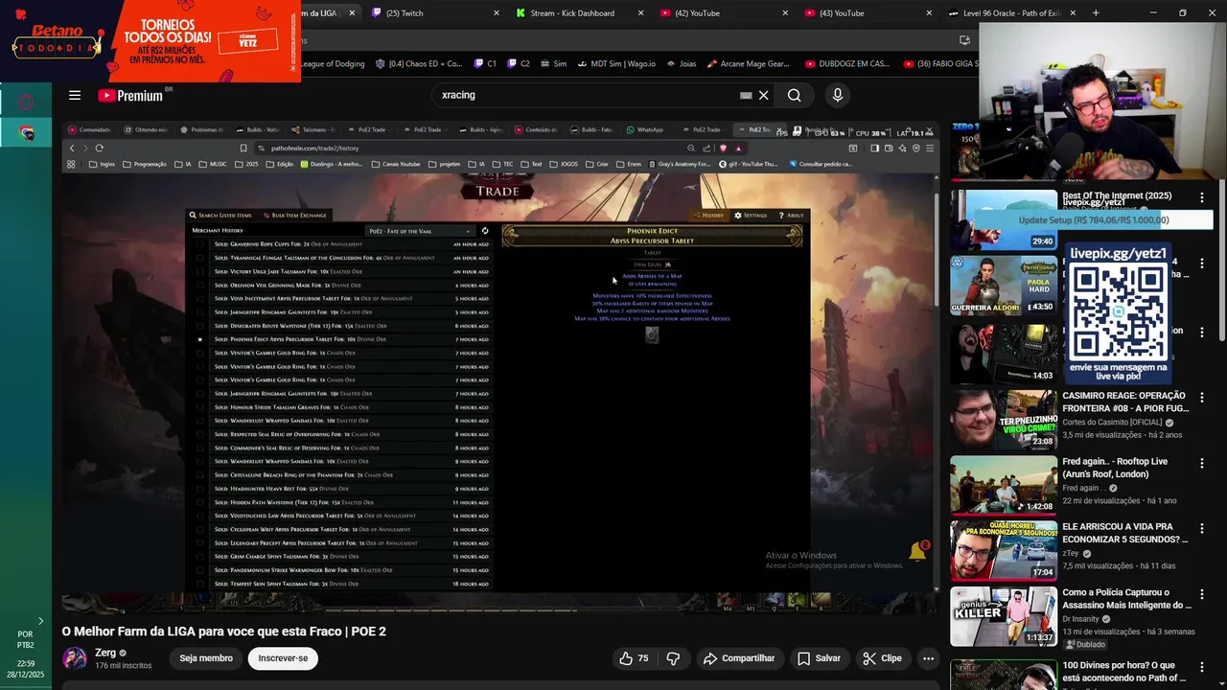Switch to the (25) Twitch tab

click(x=433, y=13)
